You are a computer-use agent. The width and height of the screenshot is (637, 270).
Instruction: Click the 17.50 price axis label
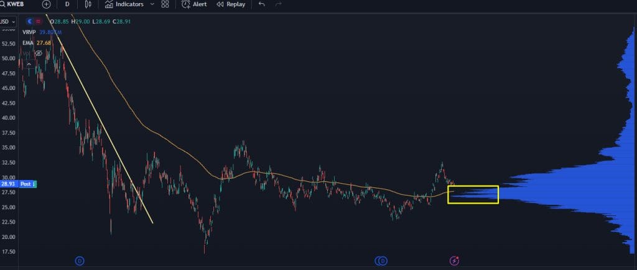pos(9,252)
